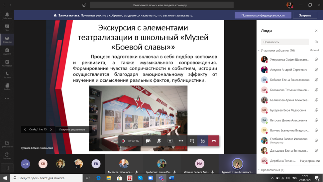This screenshot has height=182, width=323.
Task: Open the Assignments tab in the sidebar
Action: click(x=7, y=51)
